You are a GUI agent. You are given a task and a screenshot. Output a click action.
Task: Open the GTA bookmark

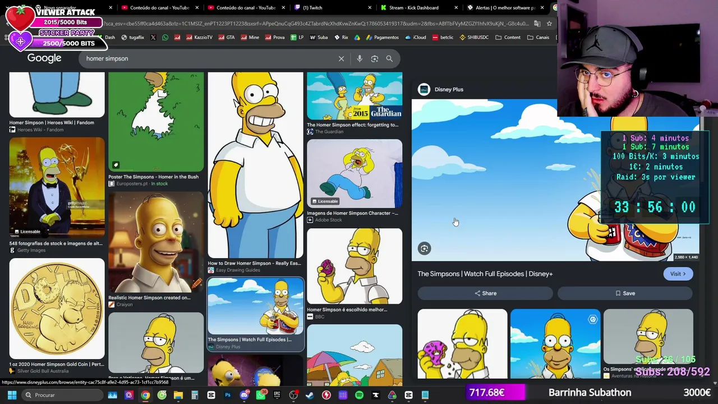[227, 38]
